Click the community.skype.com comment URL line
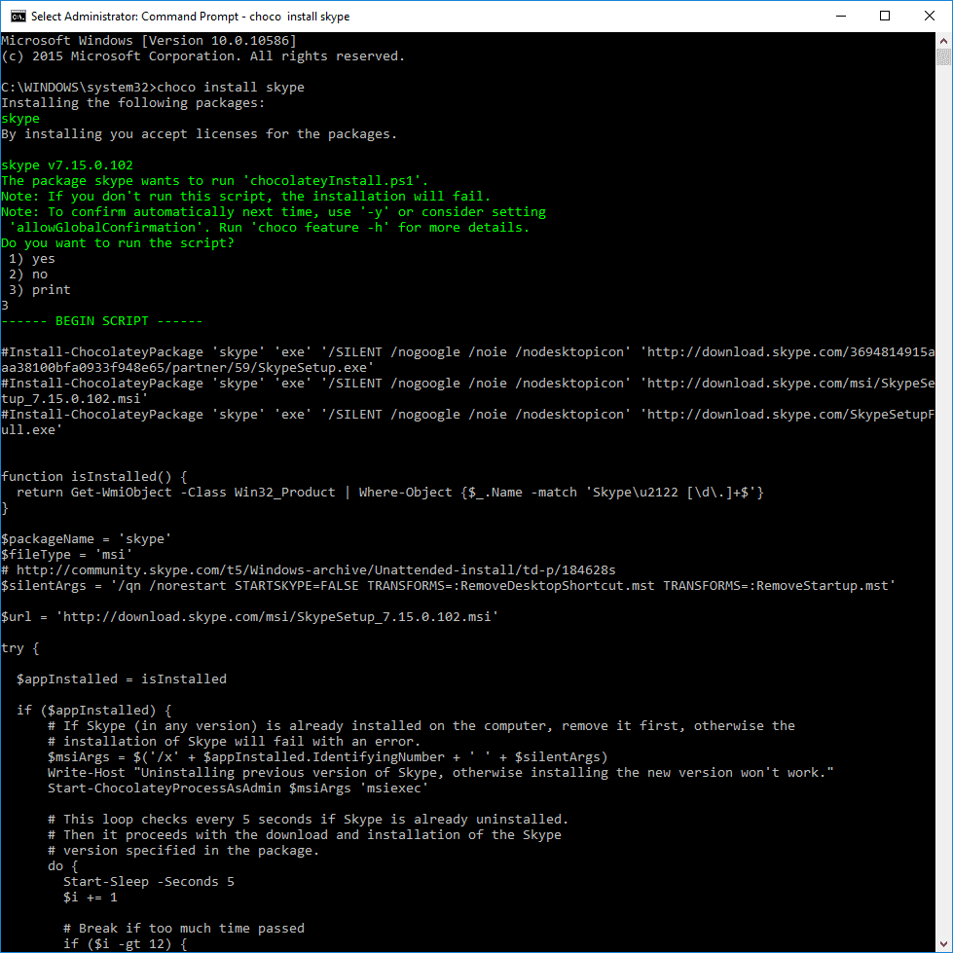 pos(309,570)
